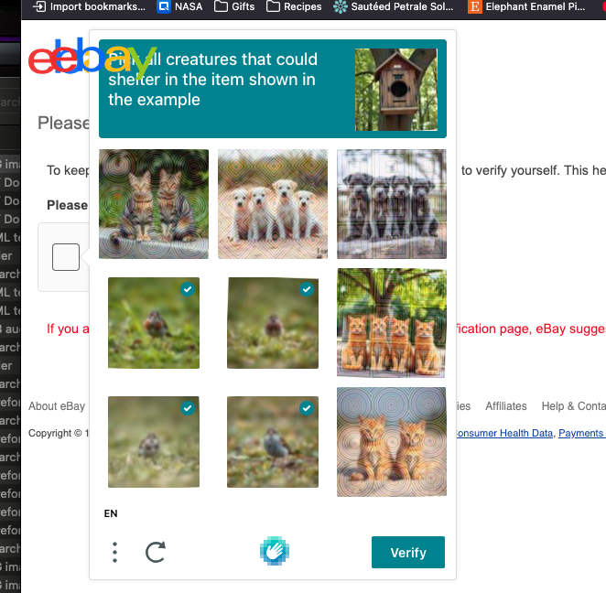Click the hCaptcha hand logo icon
606x593 pixels.
pyautogui.click(x=275, y=551)
